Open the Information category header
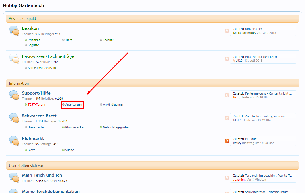Image resolution: width=305 pixels, height=193 pixels. pyautogui.click(x=19, y=83)
